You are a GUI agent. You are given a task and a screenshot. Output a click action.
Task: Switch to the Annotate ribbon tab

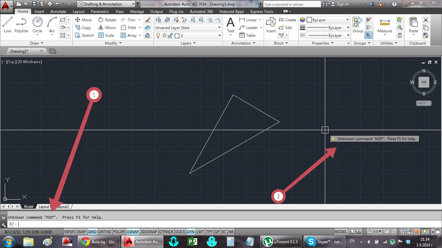pyautogui.click(x=58, y=12)
